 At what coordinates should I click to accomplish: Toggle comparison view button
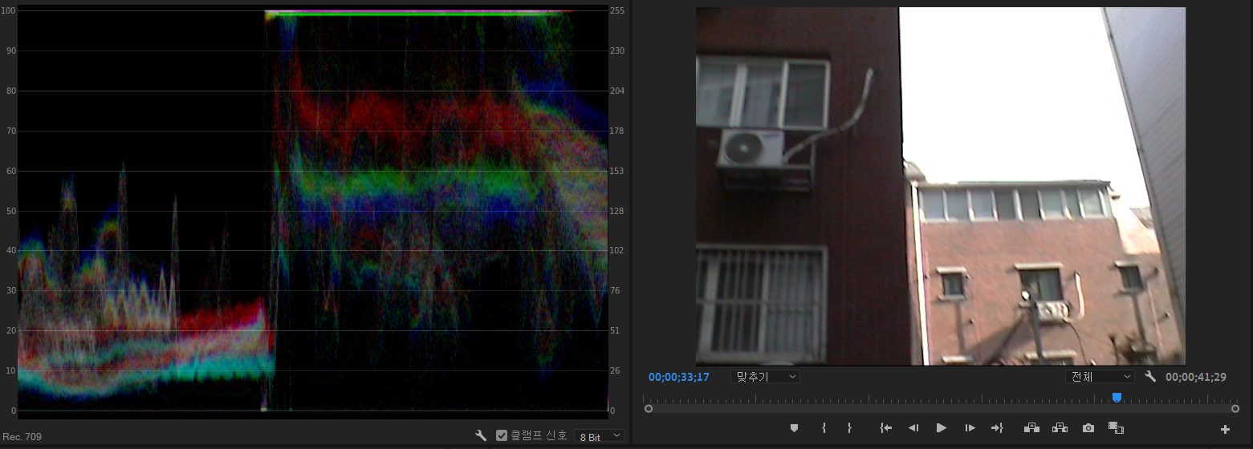(1116, 428)
